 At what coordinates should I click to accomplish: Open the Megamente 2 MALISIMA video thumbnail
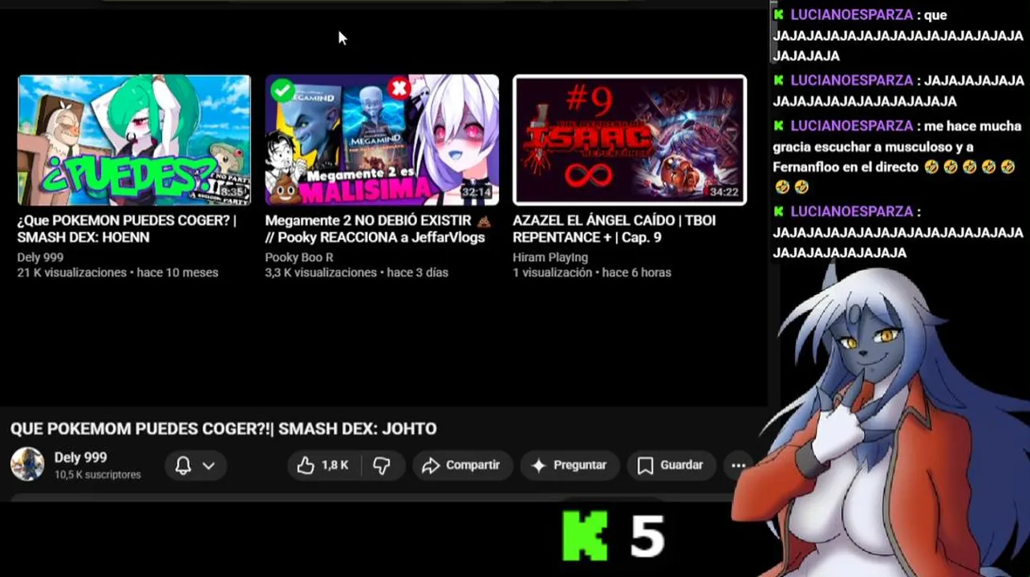(x=382, y=140)
